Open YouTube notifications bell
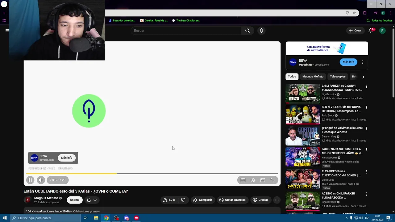This screenshot has width=395, height=222. point(371,31)
